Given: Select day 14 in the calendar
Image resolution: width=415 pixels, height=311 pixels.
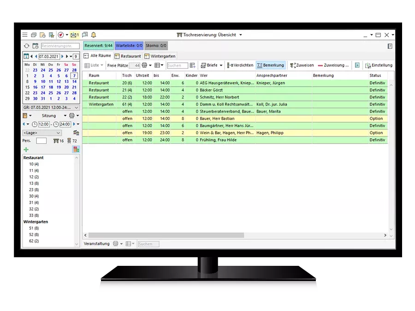Looking at the screenshot, I should click(74, 82).
